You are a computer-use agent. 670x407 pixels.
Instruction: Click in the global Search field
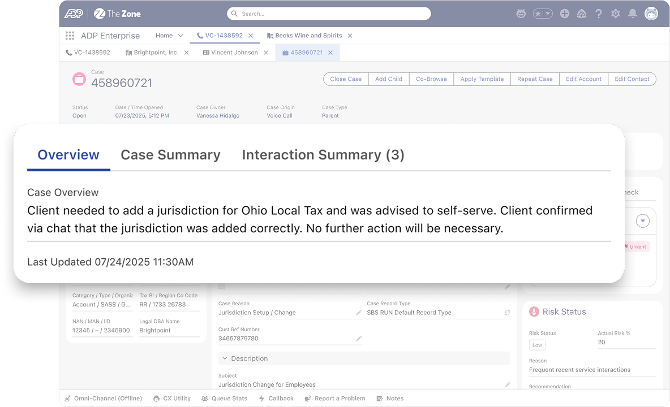point(329,14)
